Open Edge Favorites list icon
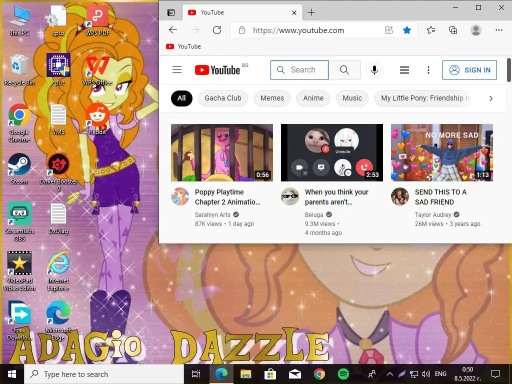 point(431,30)
